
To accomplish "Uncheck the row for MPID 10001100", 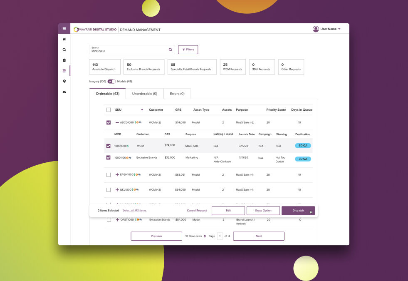I will click(x=109, y=157).
